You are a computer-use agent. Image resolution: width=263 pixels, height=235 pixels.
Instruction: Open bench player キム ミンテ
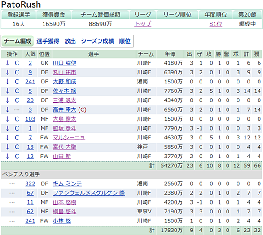click(67, 184)
